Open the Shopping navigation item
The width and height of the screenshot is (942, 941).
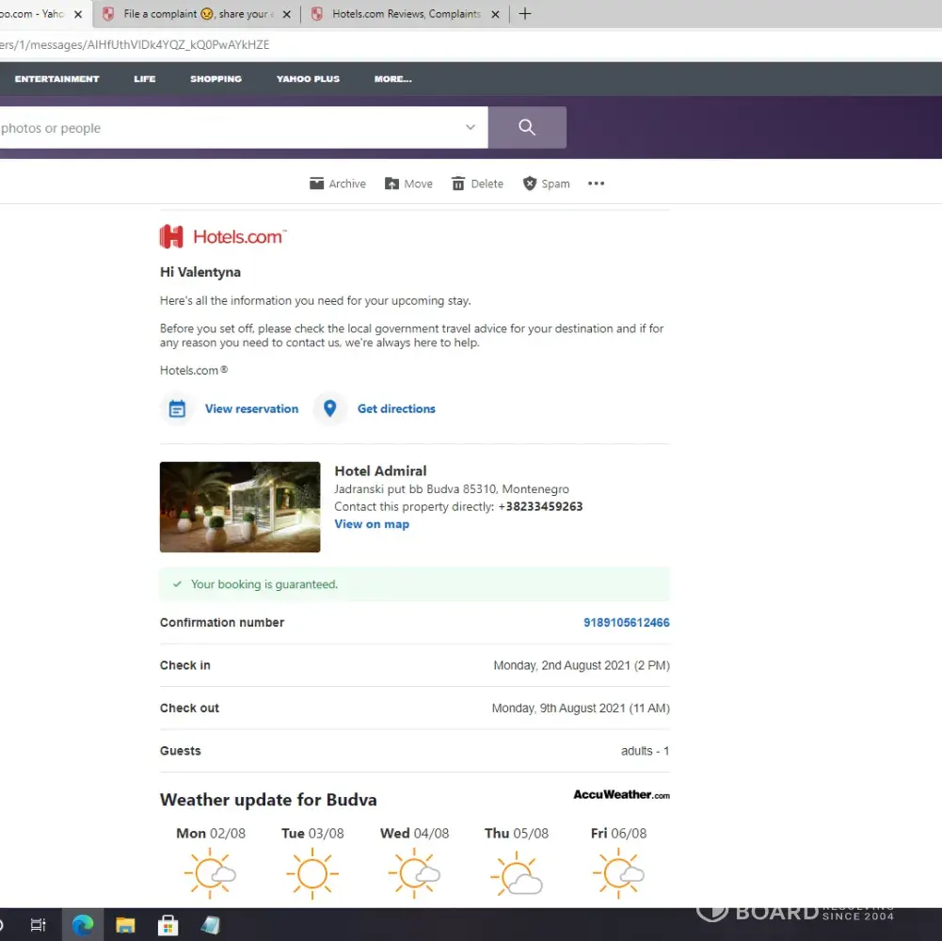coord(216,79)
